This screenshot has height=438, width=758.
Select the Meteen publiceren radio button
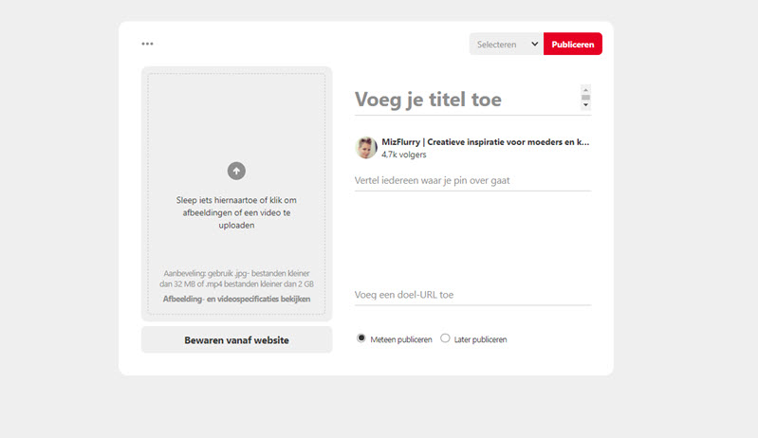pos(361,338)
